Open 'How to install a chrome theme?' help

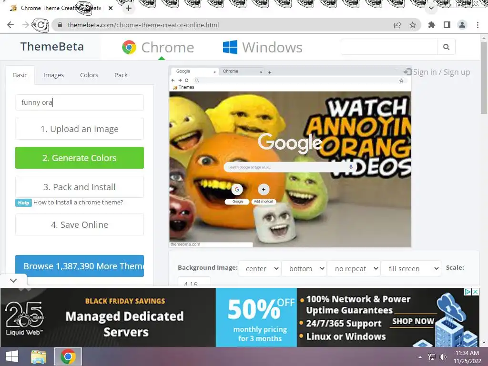[78, 202]
